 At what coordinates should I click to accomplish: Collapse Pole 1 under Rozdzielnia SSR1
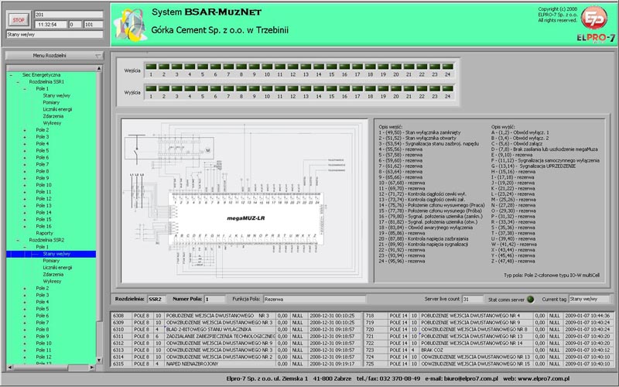[25, 88]
